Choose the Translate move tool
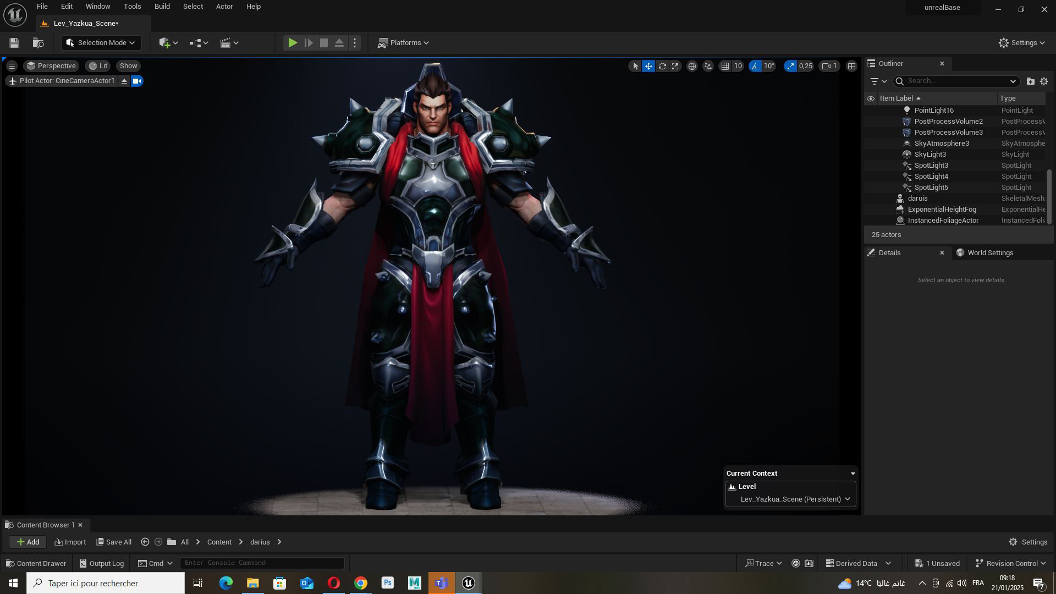 click(x=648, y=66)
